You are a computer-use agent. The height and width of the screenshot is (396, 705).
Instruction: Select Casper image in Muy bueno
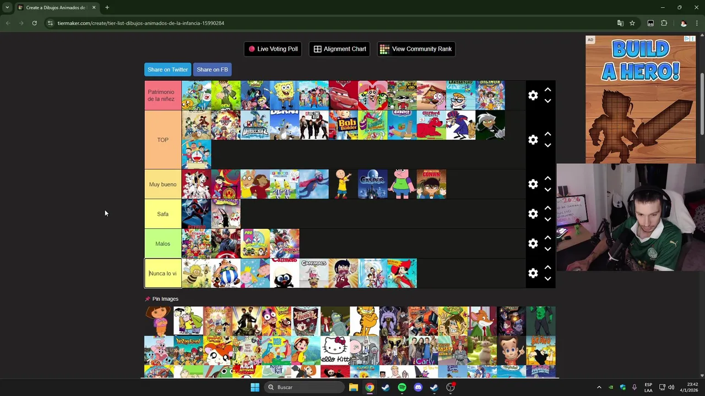click(x=372, y=184)
